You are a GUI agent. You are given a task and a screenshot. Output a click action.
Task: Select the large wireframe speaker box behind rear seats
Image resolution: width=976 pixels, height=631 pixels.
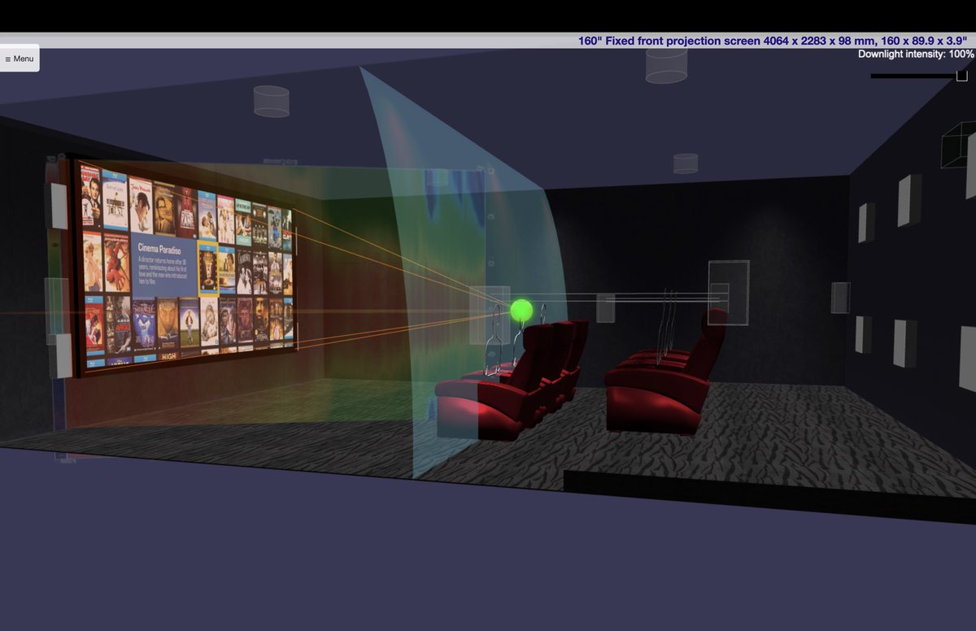(x=728, y=292)
